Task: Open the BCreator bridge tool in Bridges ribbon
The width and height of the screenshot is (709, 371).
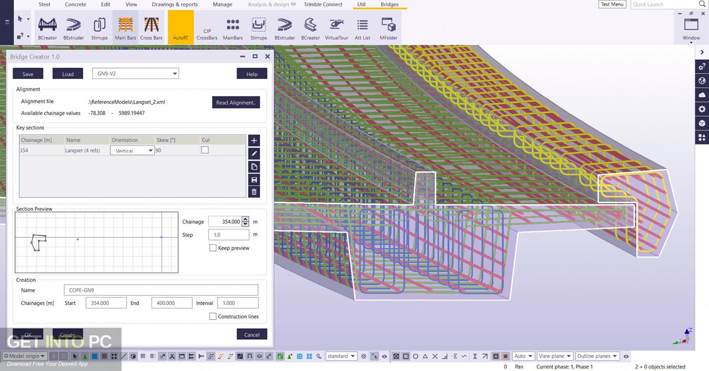Action: pos(47,28)
